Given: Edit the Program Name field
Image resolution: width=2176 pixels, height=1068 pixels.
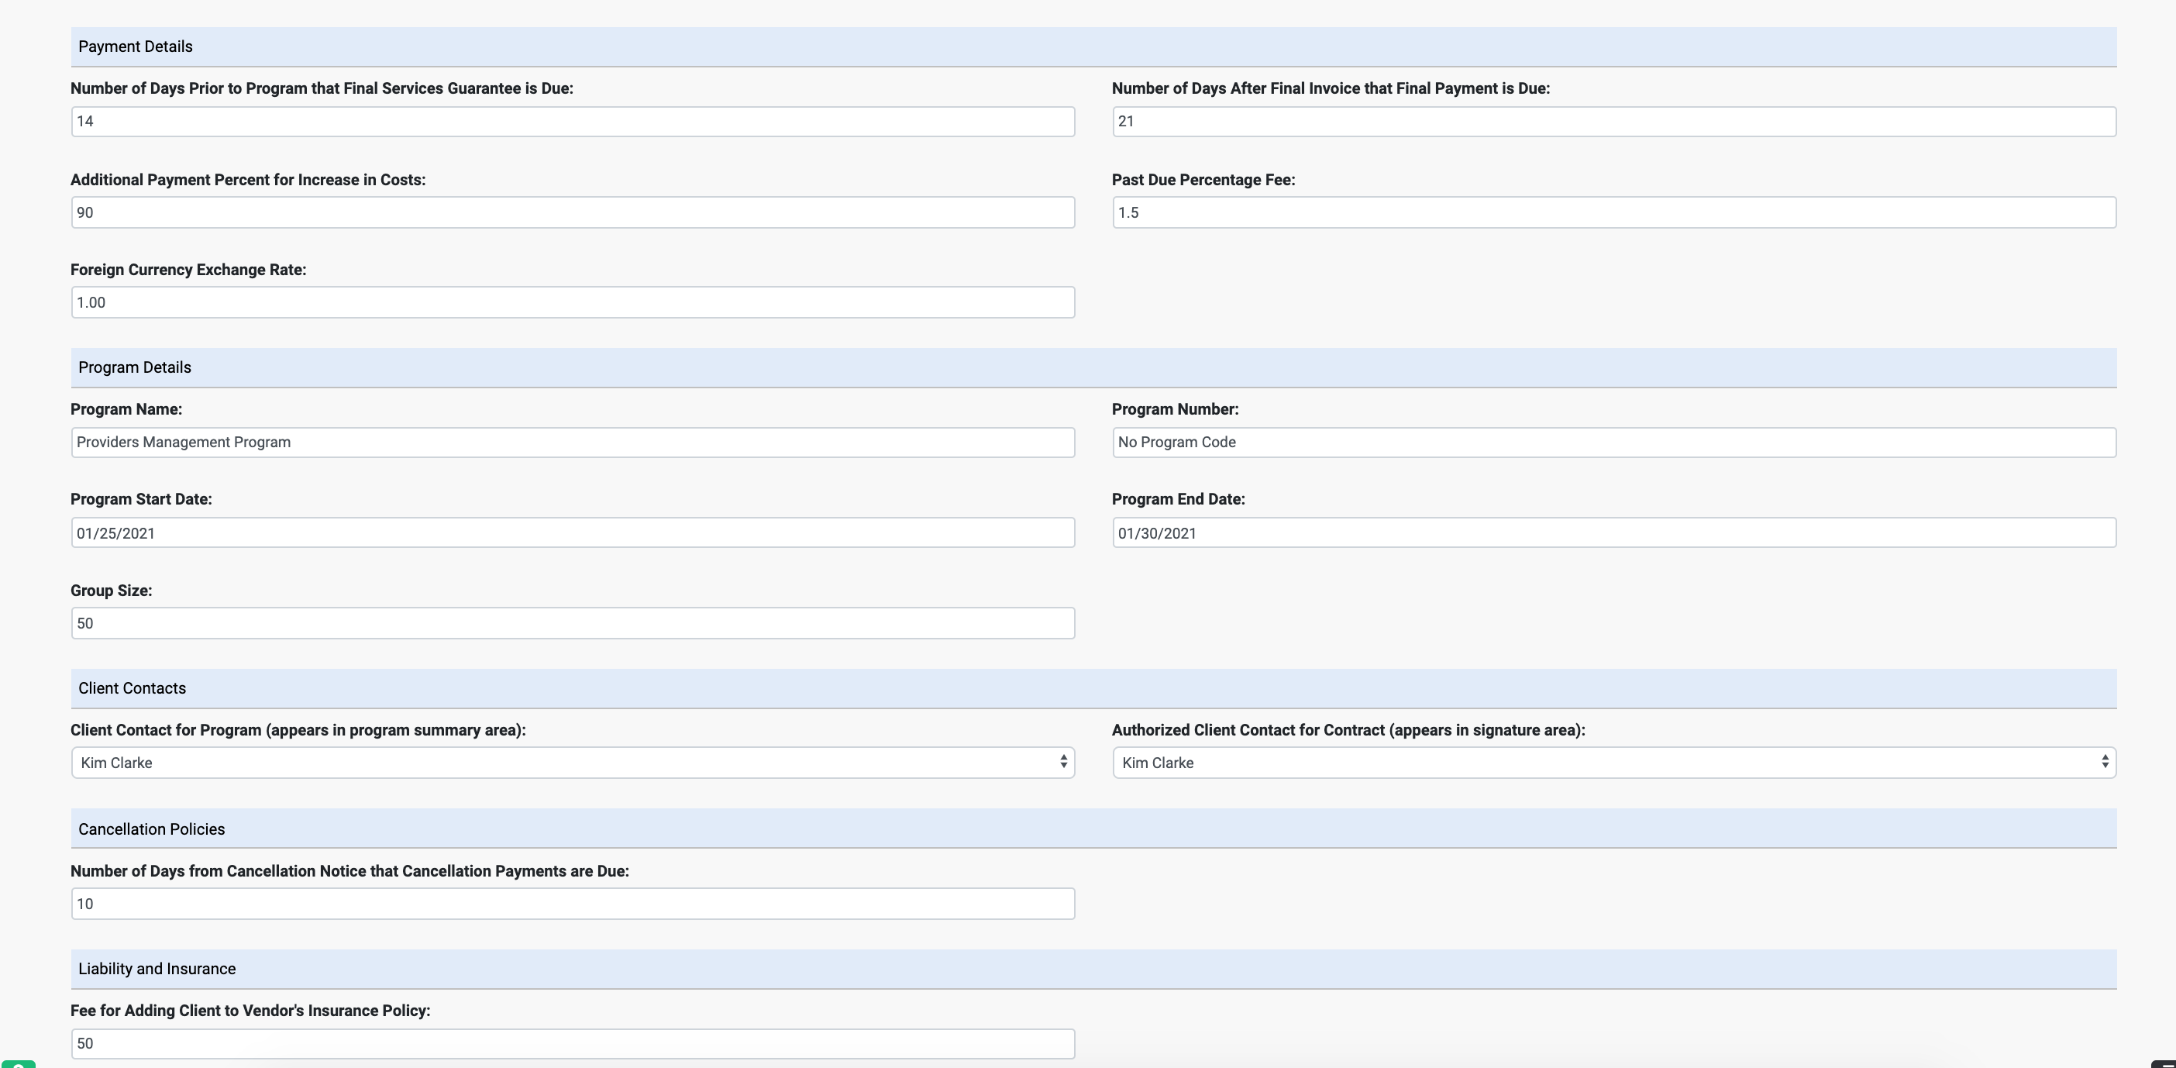Looking at the screenshot, I should click(x=573, y=443).
